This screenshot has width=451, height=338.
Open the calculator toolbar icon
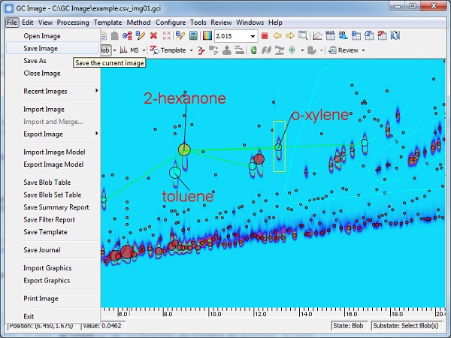point(194,35)
